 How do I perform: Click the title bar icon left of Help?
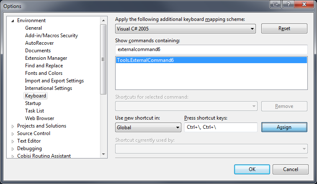point(276,4)
